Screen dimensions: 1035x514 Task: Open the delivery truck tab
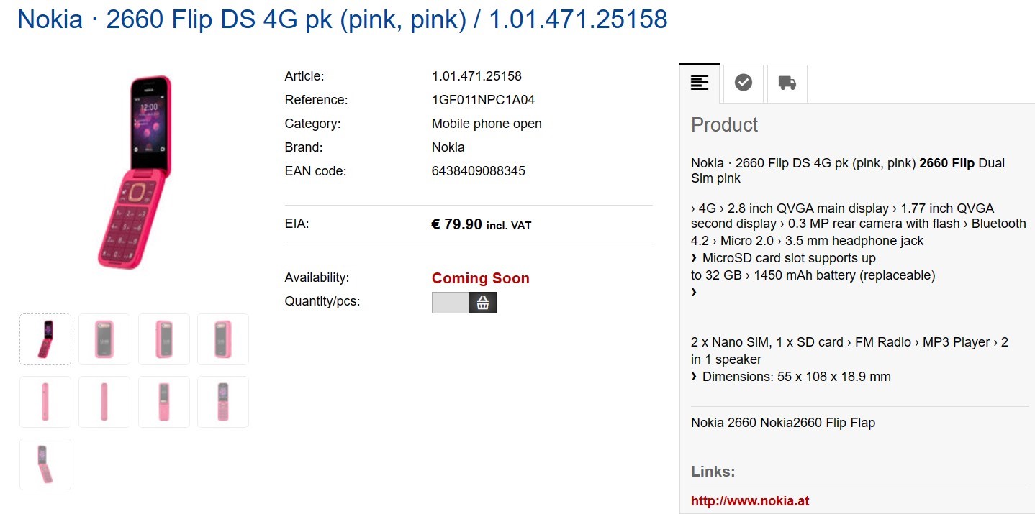(x=787, y=83)
